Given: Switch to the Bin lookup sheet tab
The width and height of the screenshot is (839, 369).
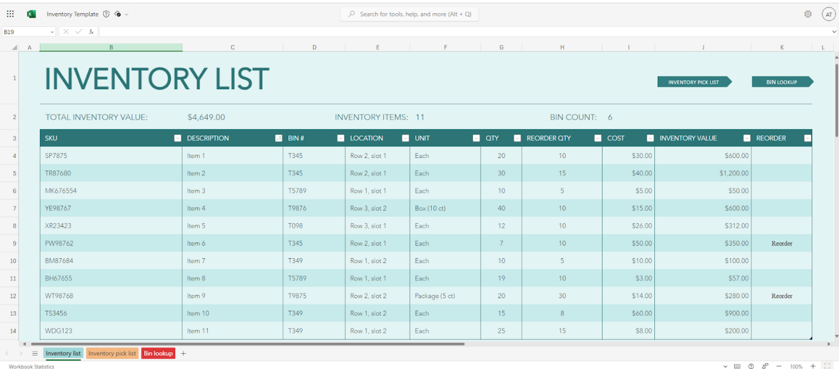Looking at the screenshot, I should pos(158,353).
